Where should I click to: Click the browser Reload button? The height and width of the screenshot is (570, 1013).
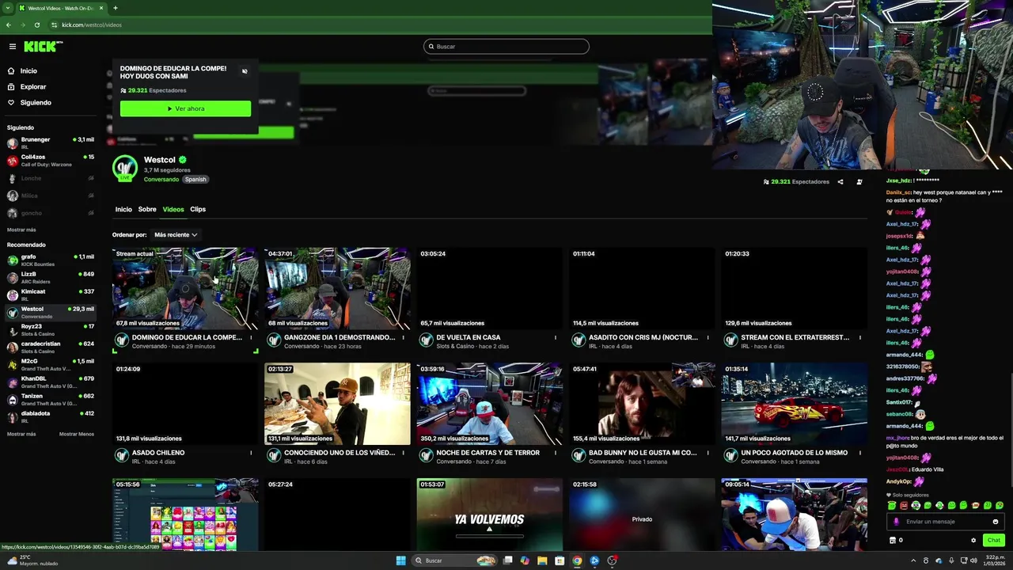(36, 25)
